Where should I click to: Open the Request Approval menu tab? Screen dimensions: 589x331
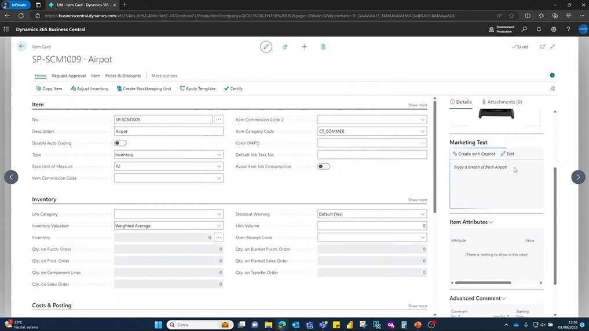pyautogui.click(x=68, y=76)
